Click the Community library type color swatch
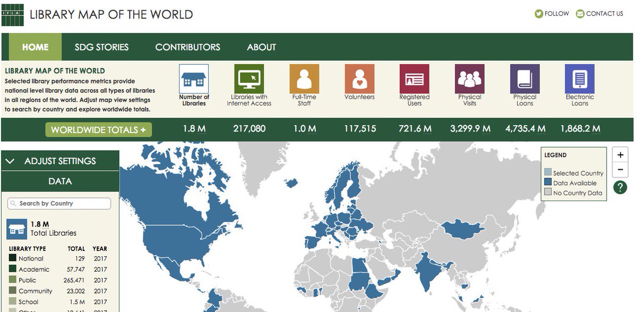 (12, 291)
